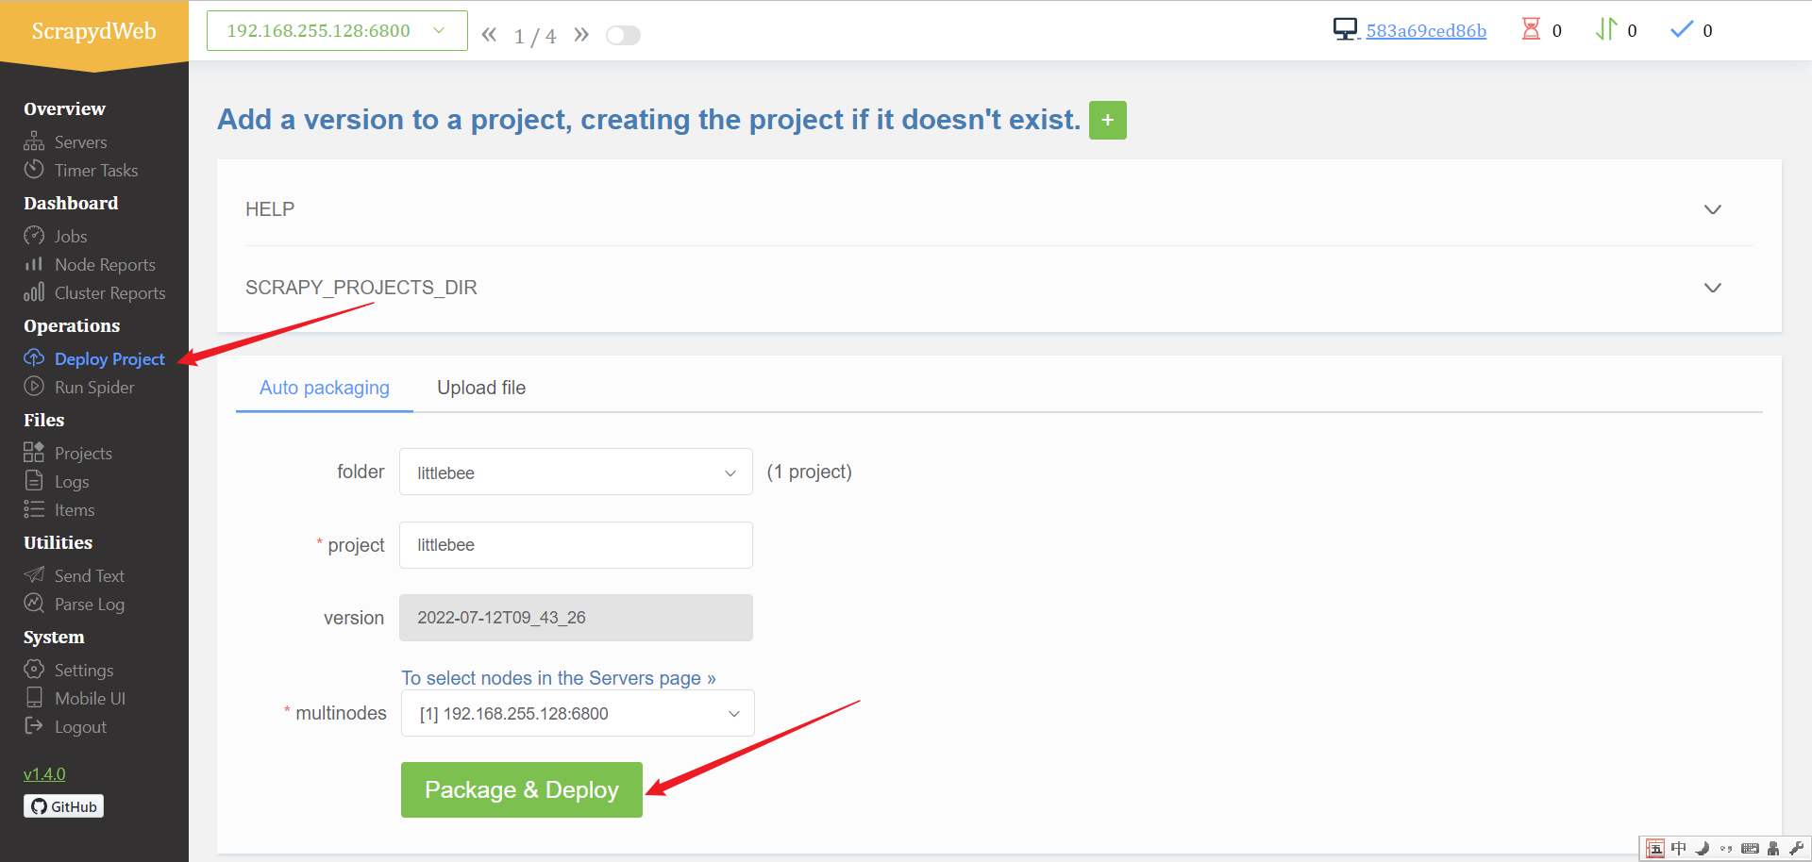Screen dimensions: 1812x862
Task: Open the folder dropdown showing littlebee
Action: [x=576, y=472]
